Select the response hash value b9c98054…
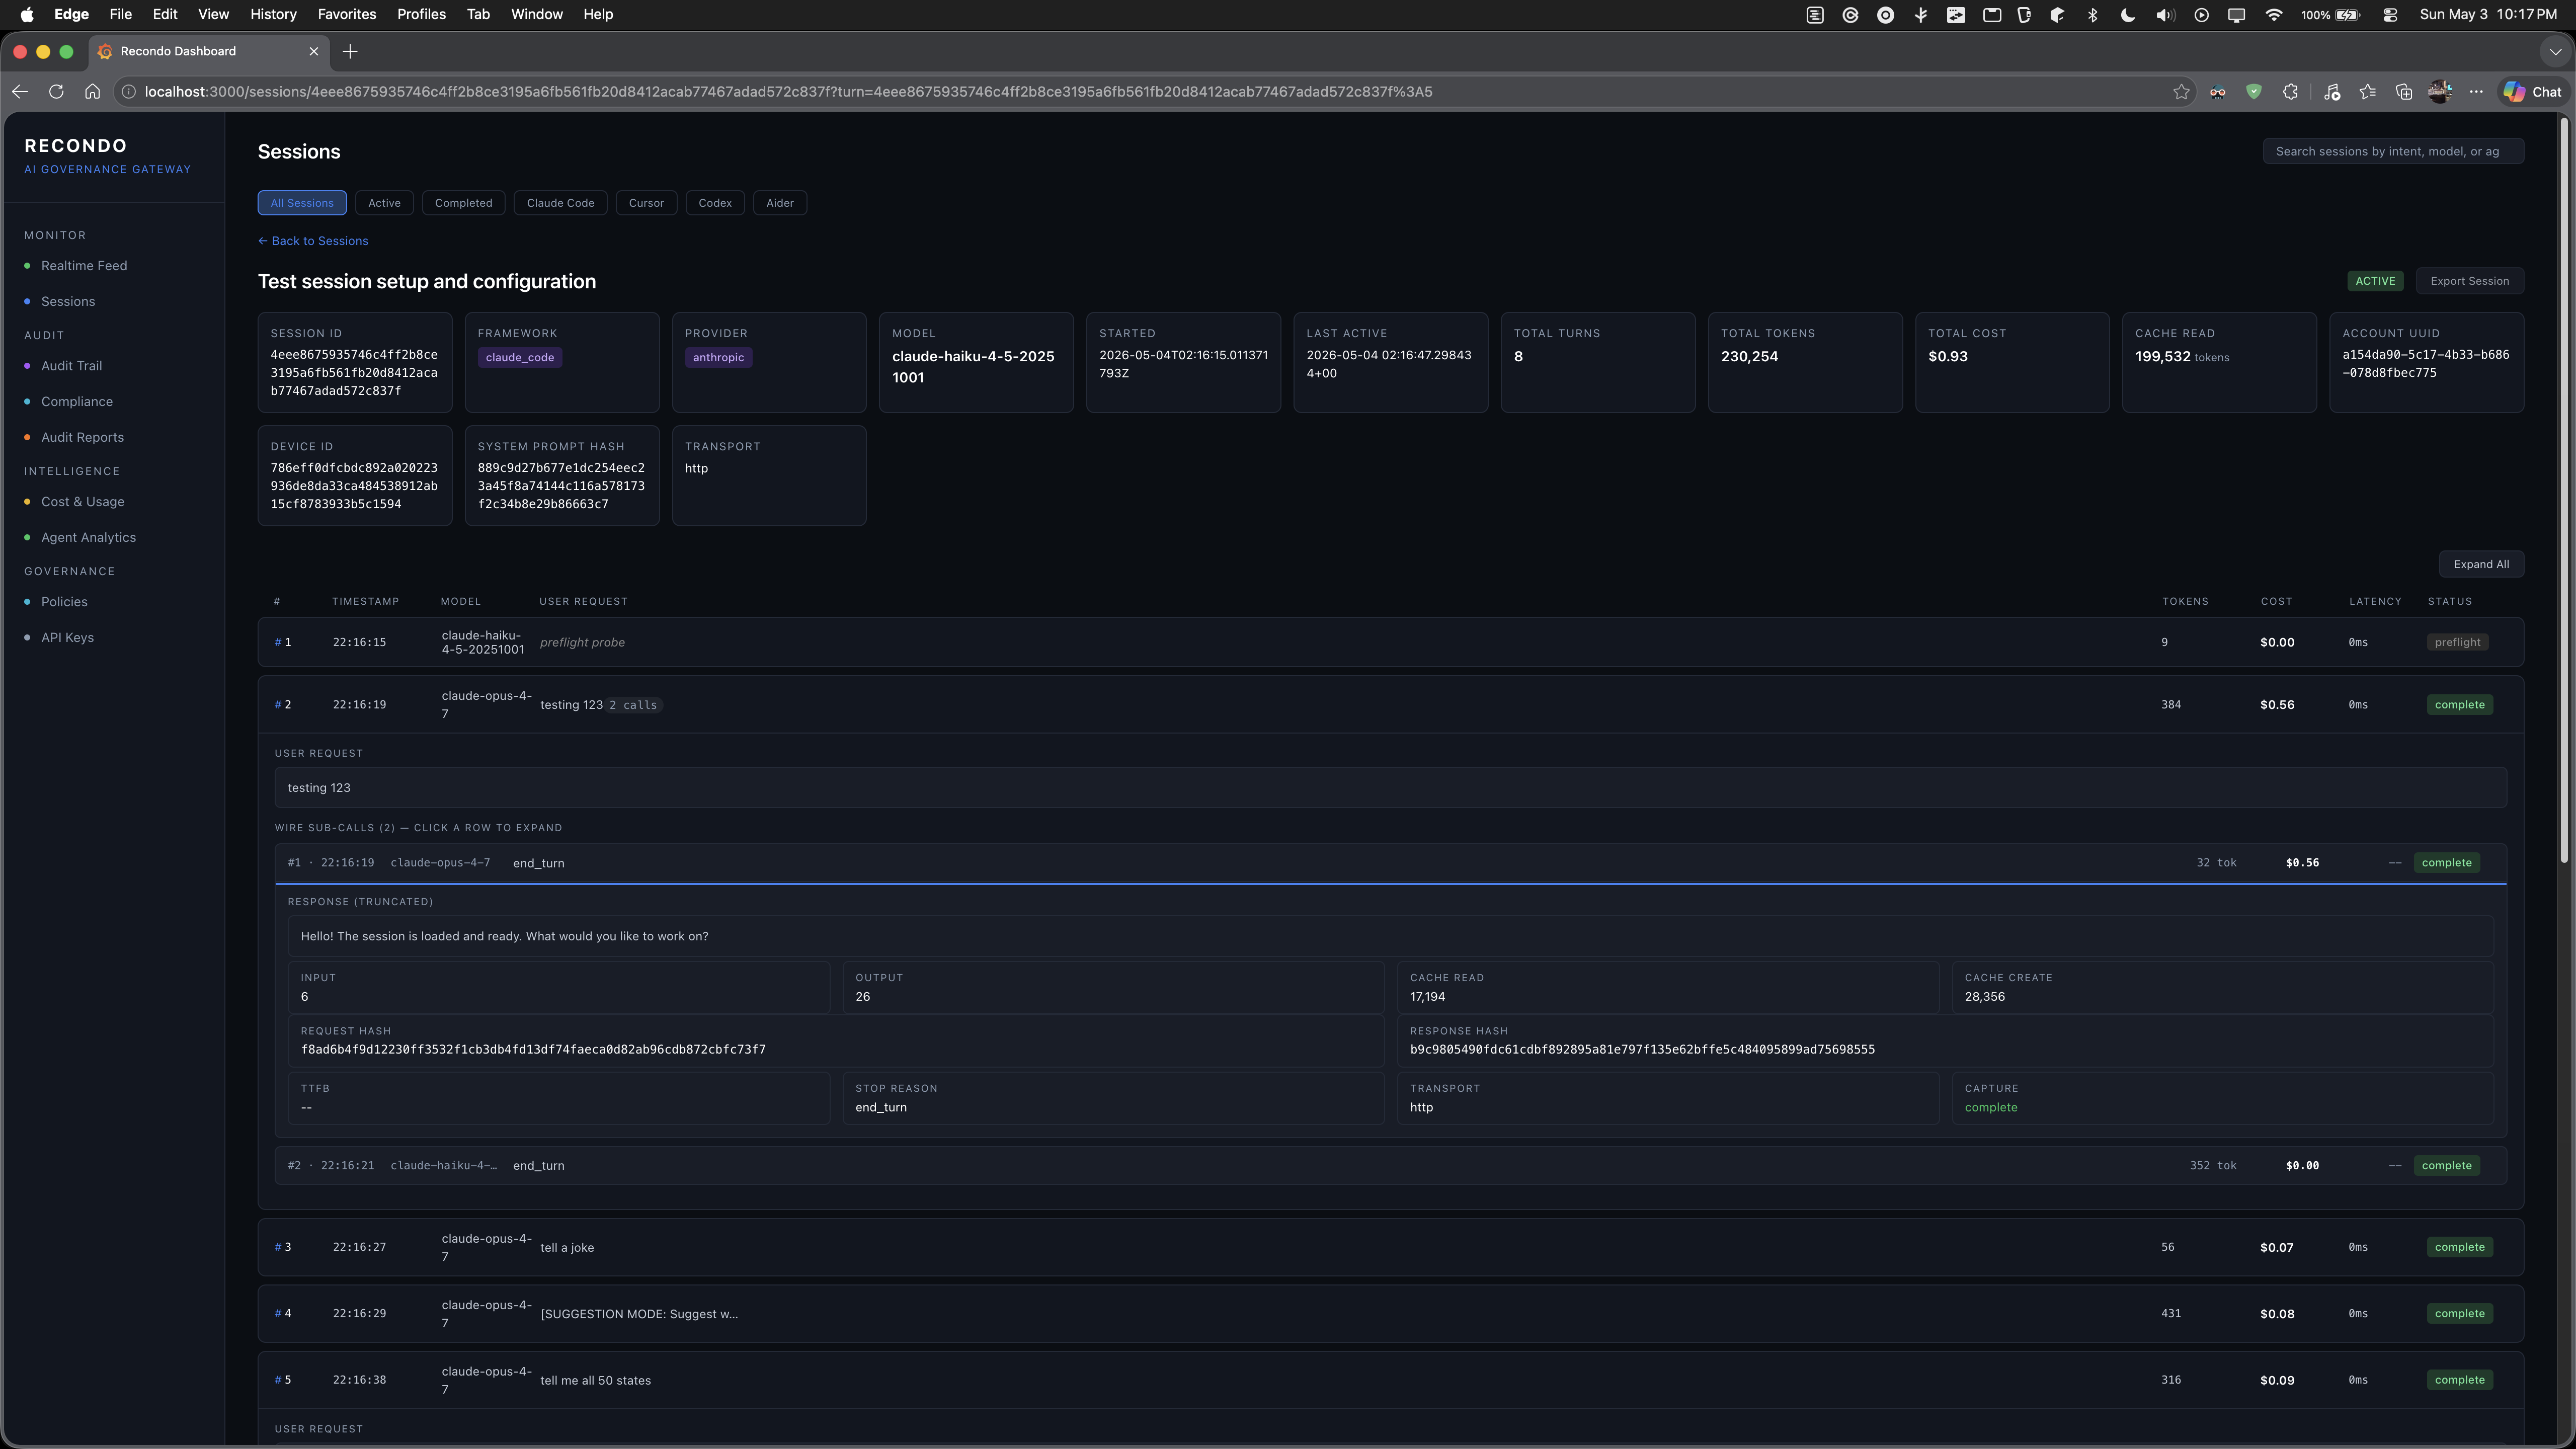Screen dimensions: 2576x1449 coord(1642,1050)
